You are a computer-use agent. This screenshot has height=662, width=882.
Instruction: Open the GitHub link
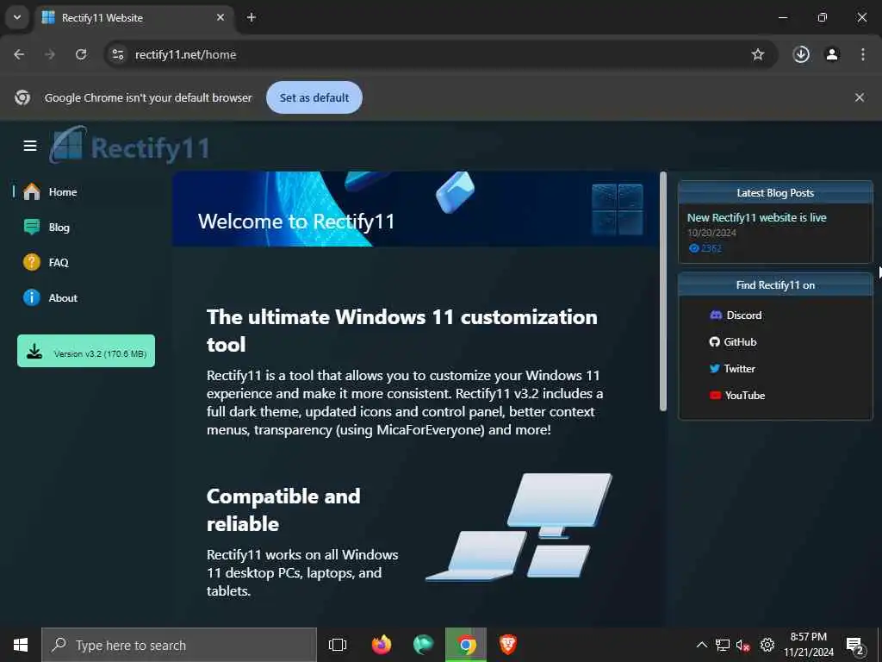[x=733, y=341]
